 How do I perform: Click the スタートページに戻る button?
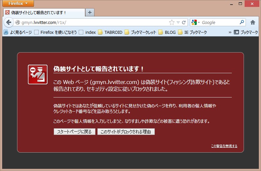(x=74, y=132)
